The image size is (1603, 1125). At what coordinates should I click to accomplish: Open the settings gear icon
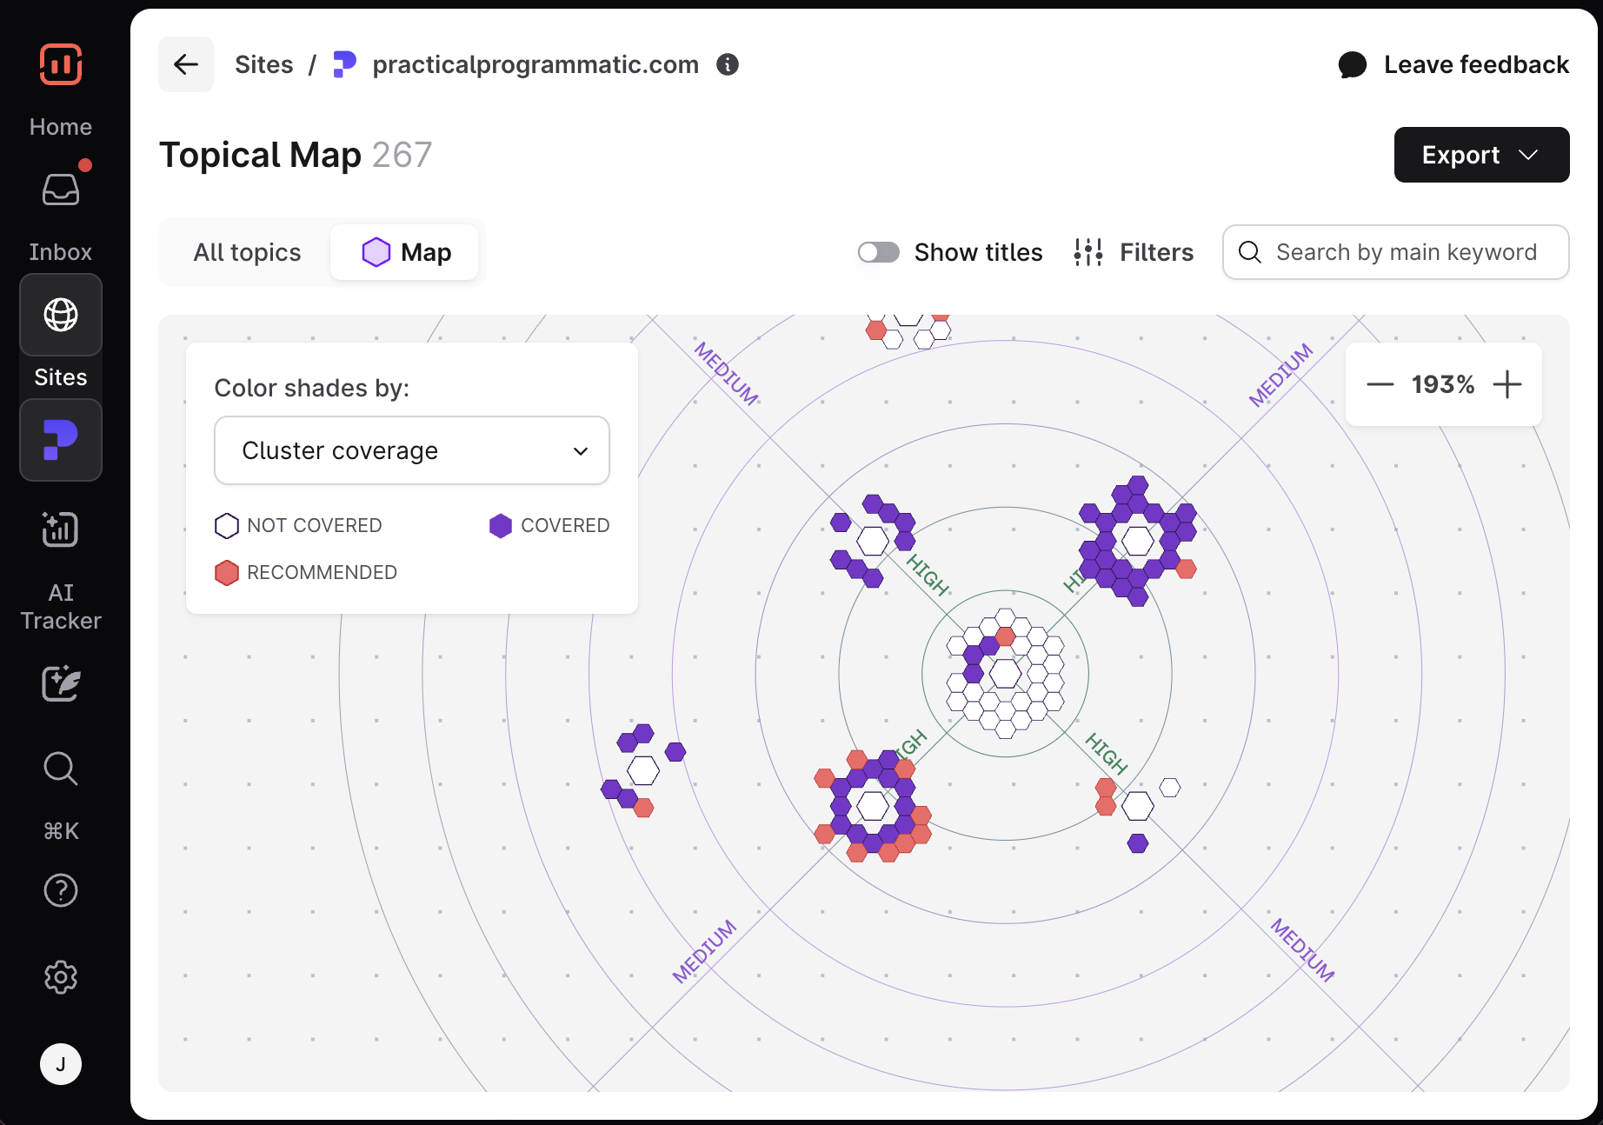pos(61,977)
